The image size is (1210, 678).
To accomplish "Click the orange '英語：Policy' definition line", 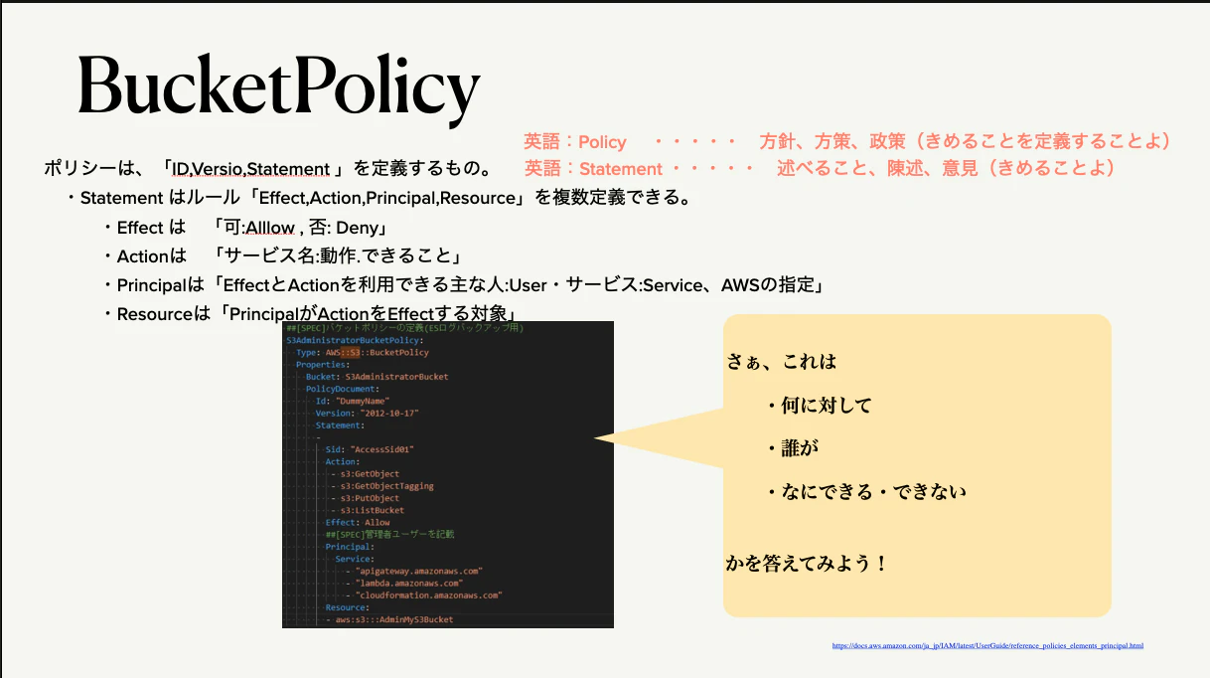I will [847, 142].
